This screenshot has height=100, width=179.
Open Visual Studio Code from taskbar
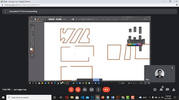click(x=82, y=97)
